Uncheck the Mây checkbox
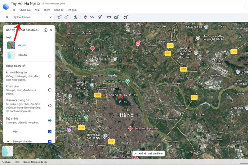 [50, 132]
